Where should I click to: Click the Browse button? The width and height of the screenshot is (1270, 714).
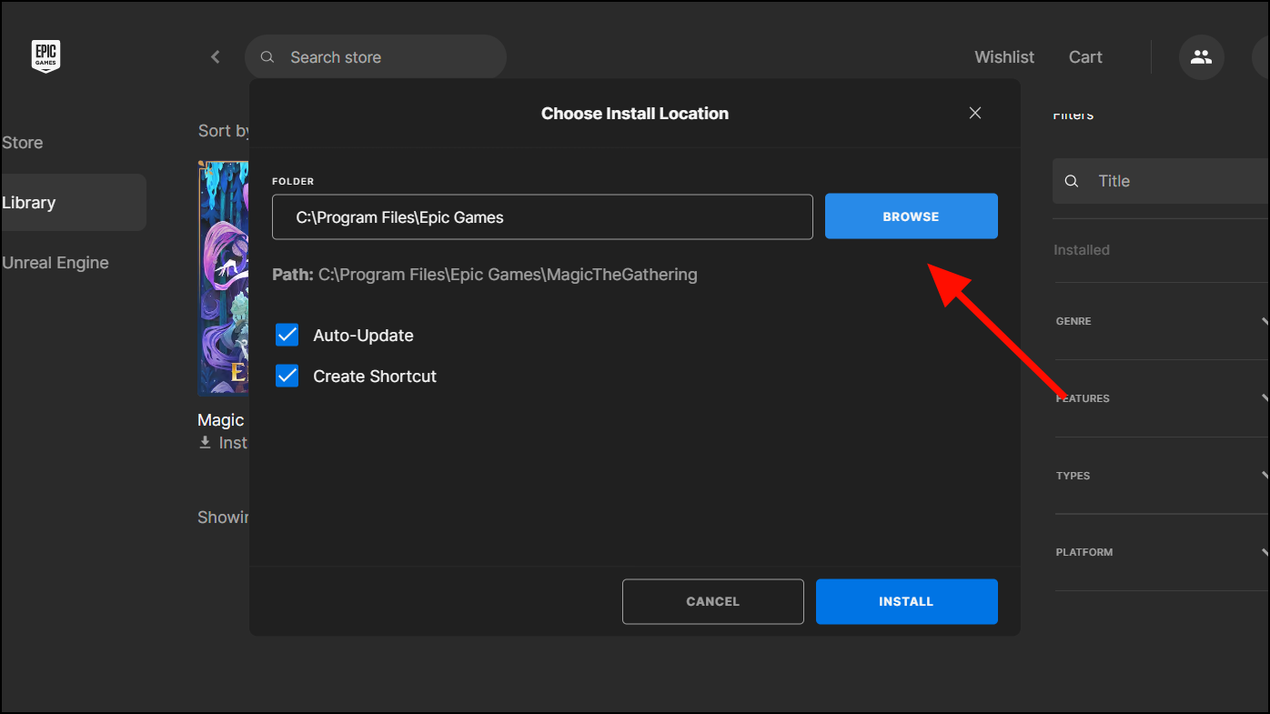(x=912, y=216)
